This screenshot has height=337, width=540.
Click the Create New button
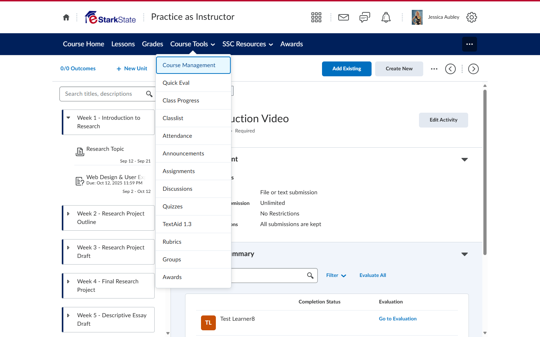(x=399, y=69)
